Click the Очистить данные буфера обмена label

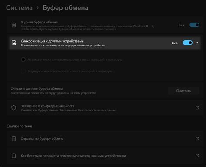(x=37, y=88)
